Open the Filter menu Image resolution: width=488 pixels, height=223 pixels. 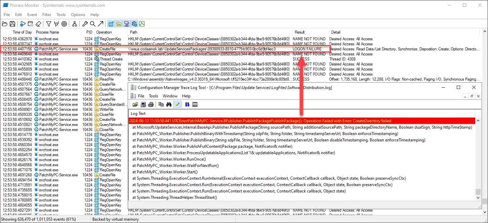pyautogui.click(x=47, y=15)
